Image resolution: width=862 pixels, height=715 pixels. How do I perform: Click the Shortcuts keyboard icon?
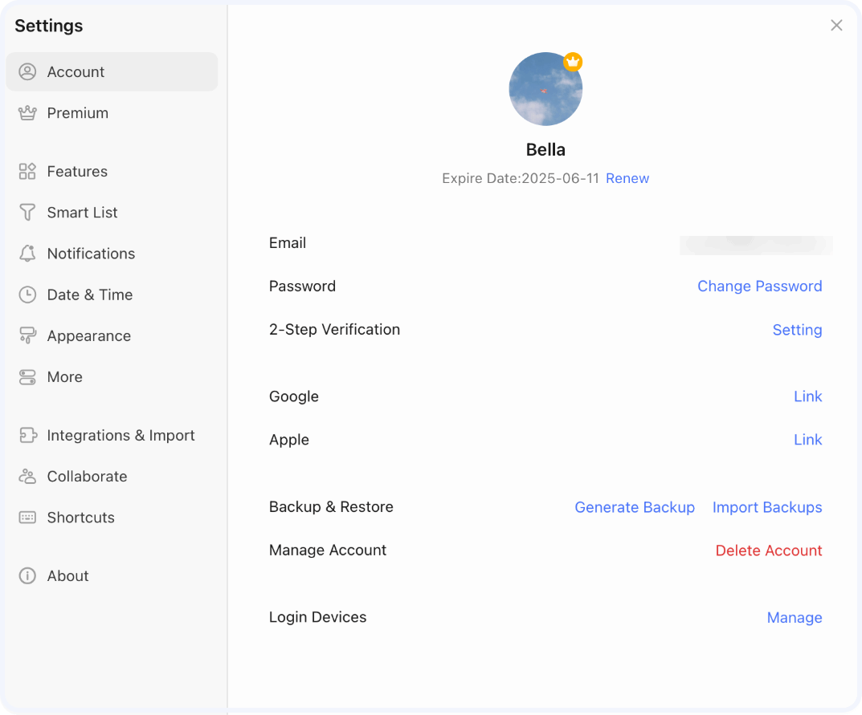pyautogui.click(x=27, y=518)
